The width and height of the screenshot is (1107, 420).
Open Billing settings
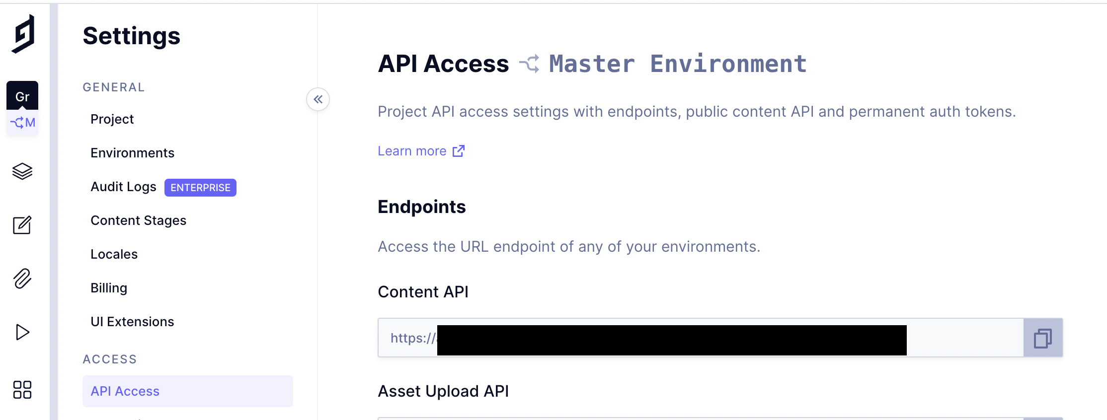coord(109,288)
